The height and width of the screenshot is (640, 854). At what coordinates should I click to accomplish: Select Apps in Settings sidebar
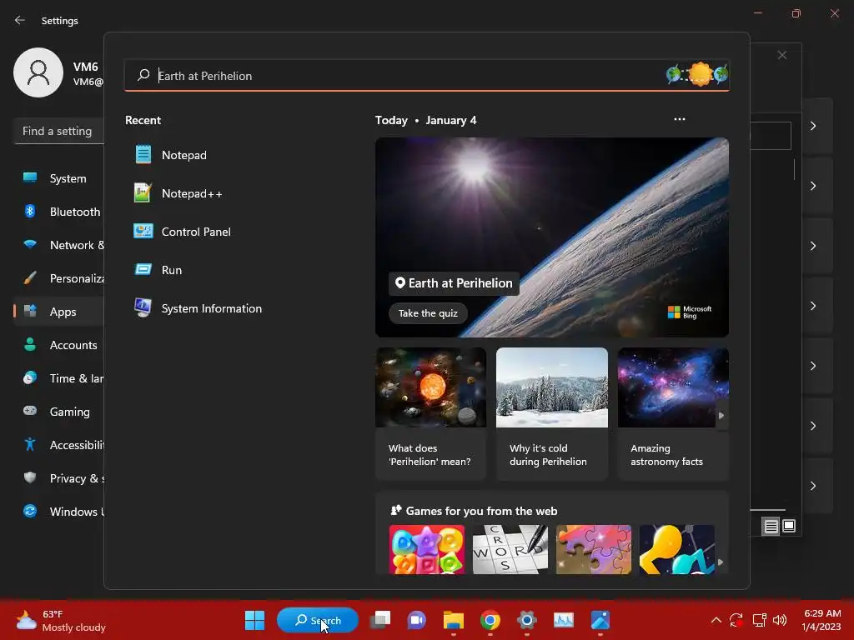tap(59, 312)
